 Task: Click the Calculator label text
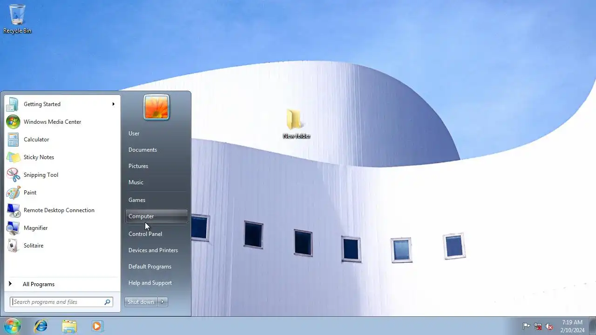tap(36, 140)
